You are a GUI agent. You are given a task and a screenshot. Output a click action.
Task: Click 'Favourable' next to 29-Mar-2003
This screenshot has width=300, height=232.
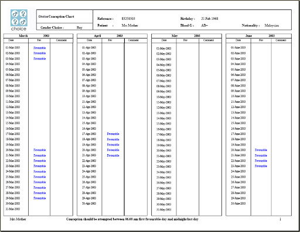pos(40,198)
